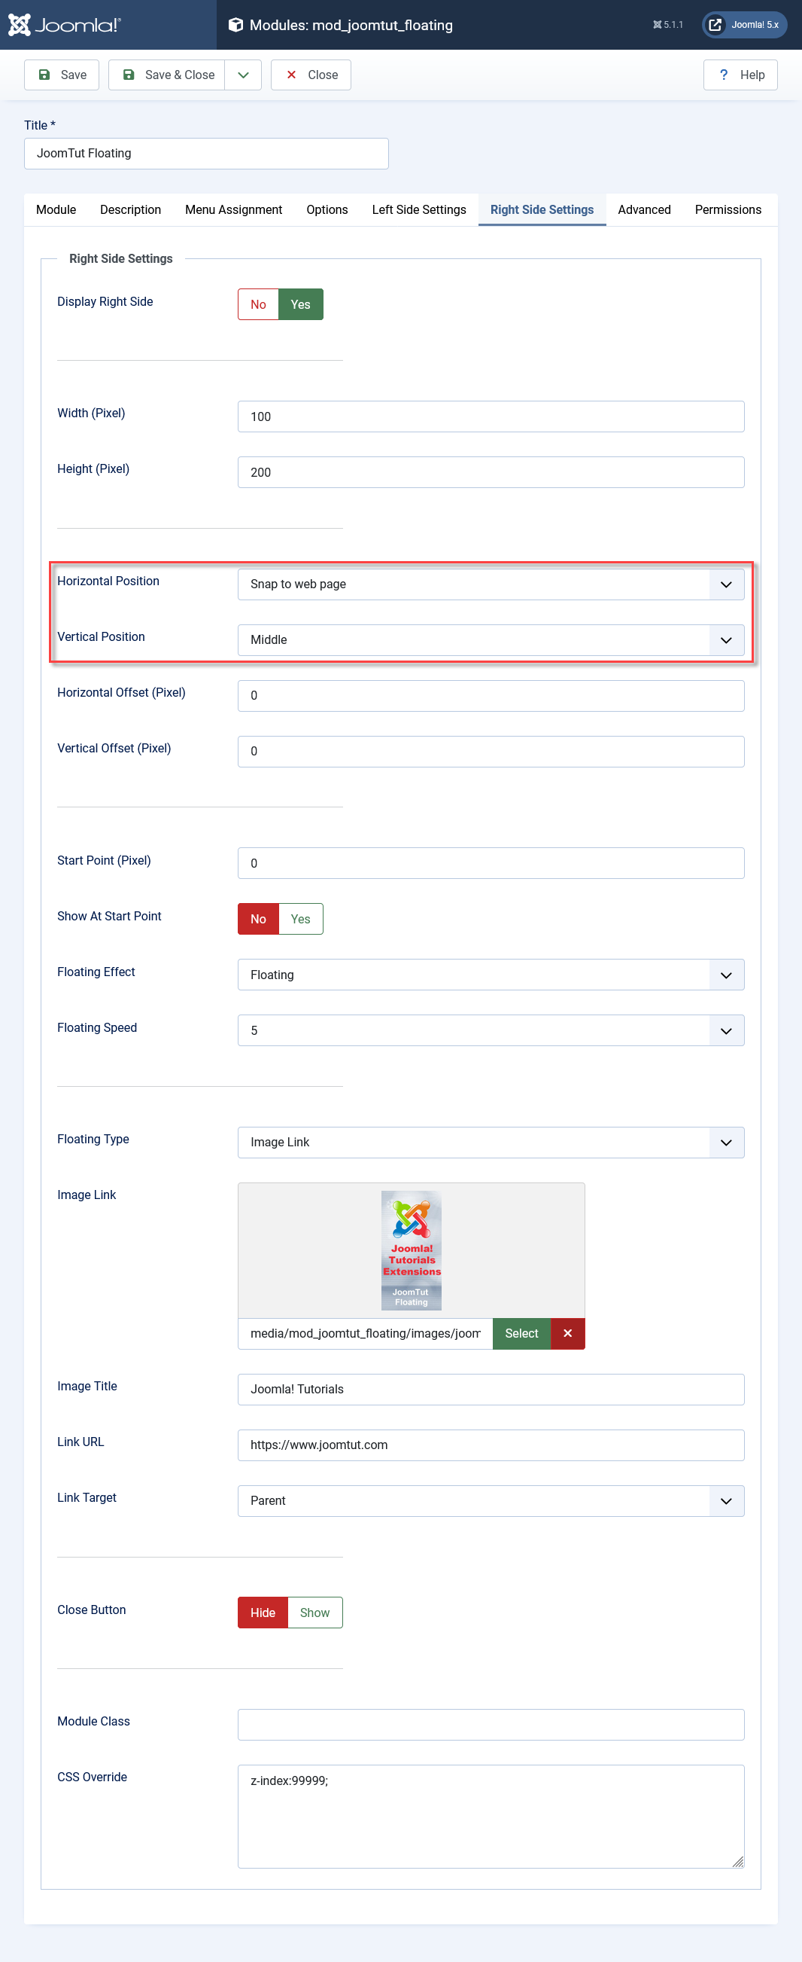Open the Link Target dropdown

coord(491,1500)
